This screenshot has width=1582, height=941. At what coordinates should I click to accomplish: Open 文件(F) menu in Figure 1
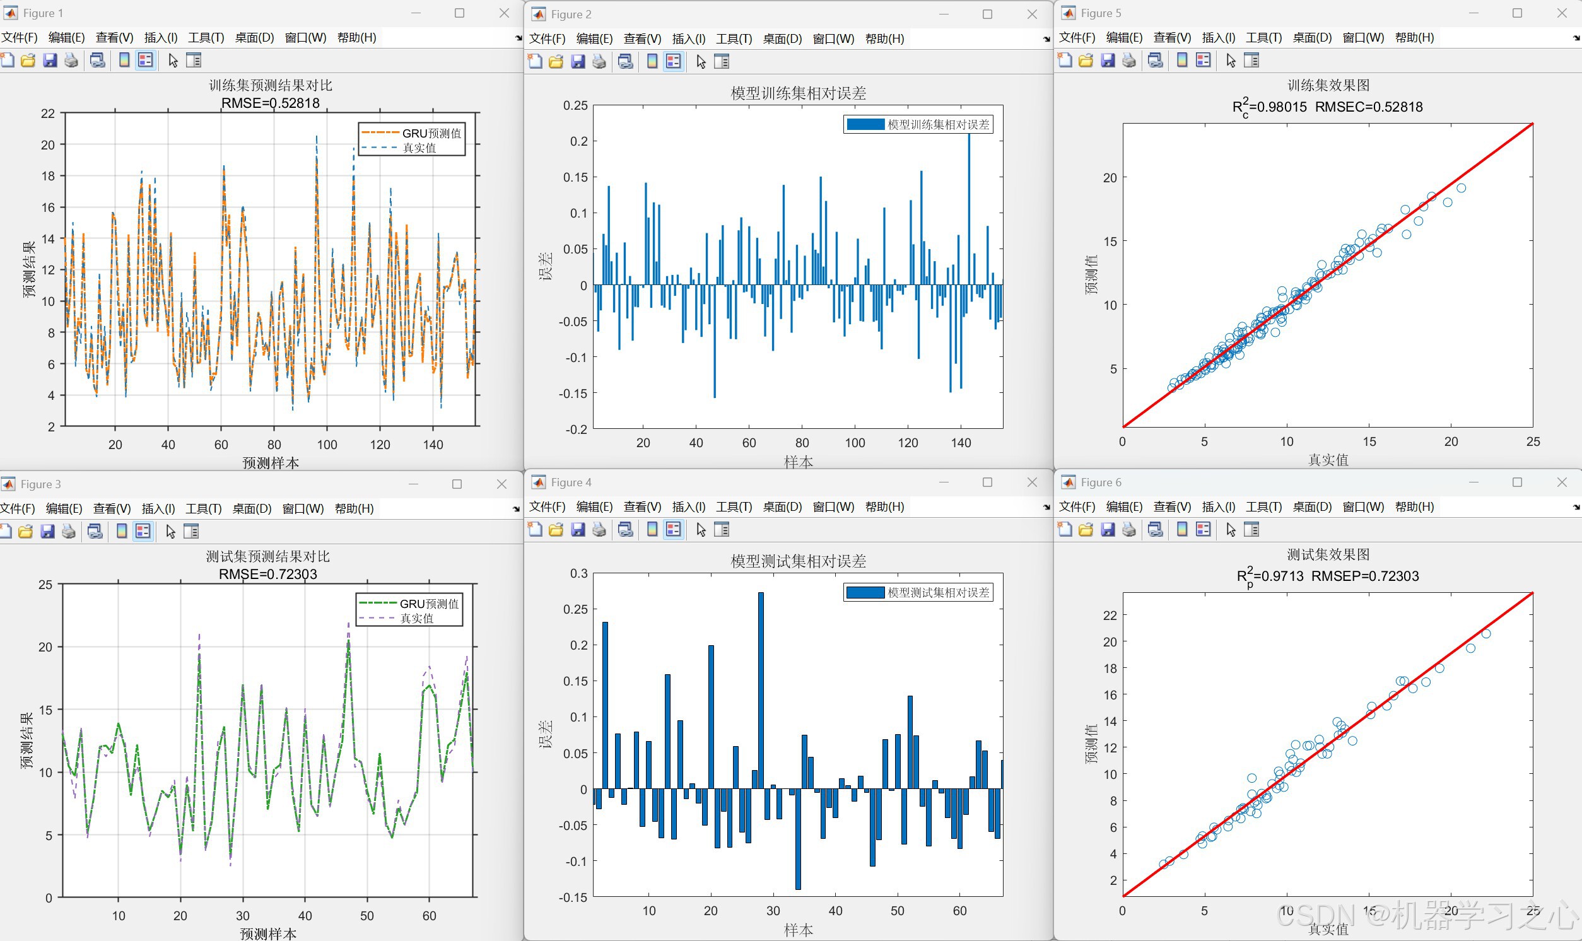tap(20, 38)
